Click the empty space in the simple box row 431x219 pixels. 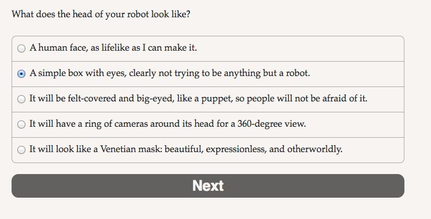tap(357, 74)
